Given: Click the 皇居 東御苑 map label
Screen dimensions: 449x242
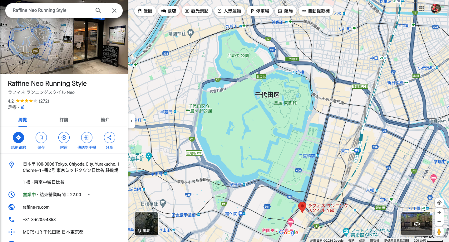Looking at the screenshot, I should pos(285,103).
